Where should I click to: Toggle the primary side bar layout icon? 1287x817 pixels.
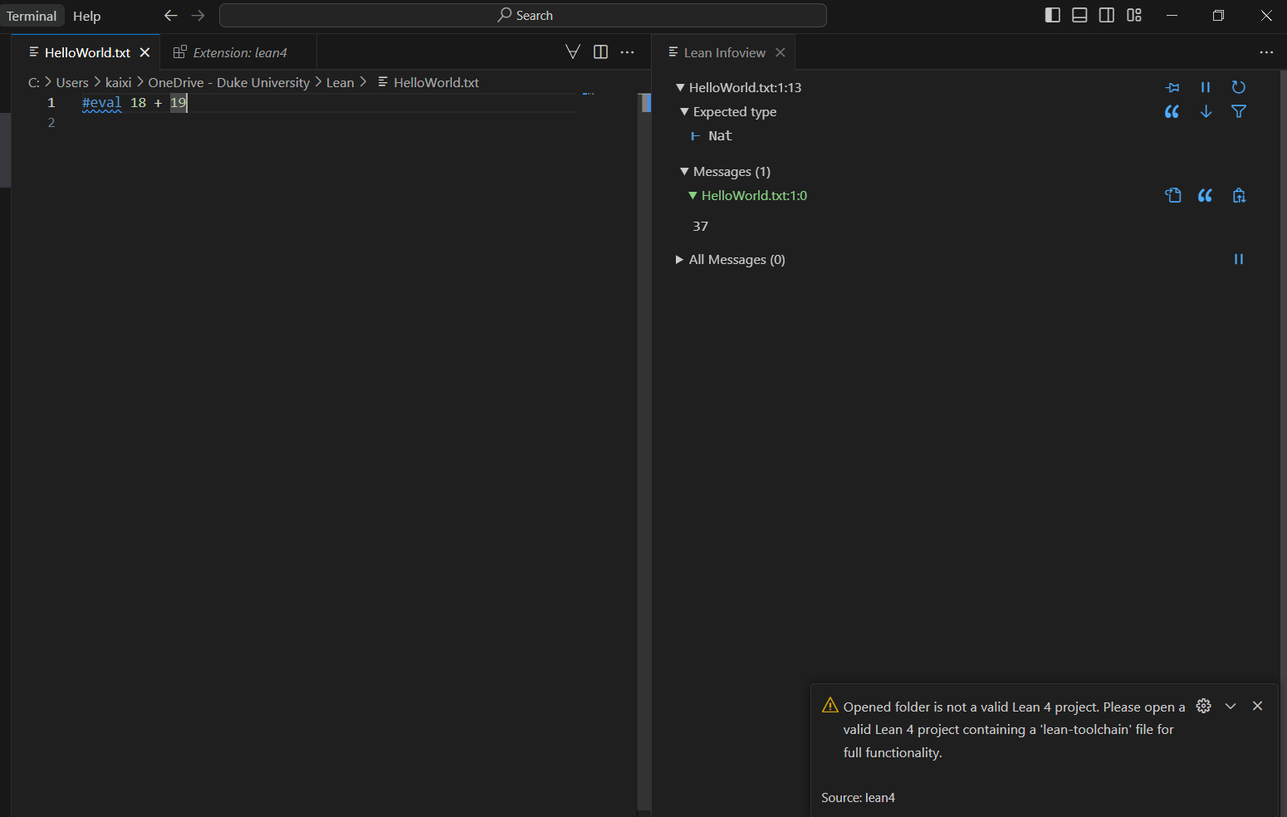(1052, 15)
